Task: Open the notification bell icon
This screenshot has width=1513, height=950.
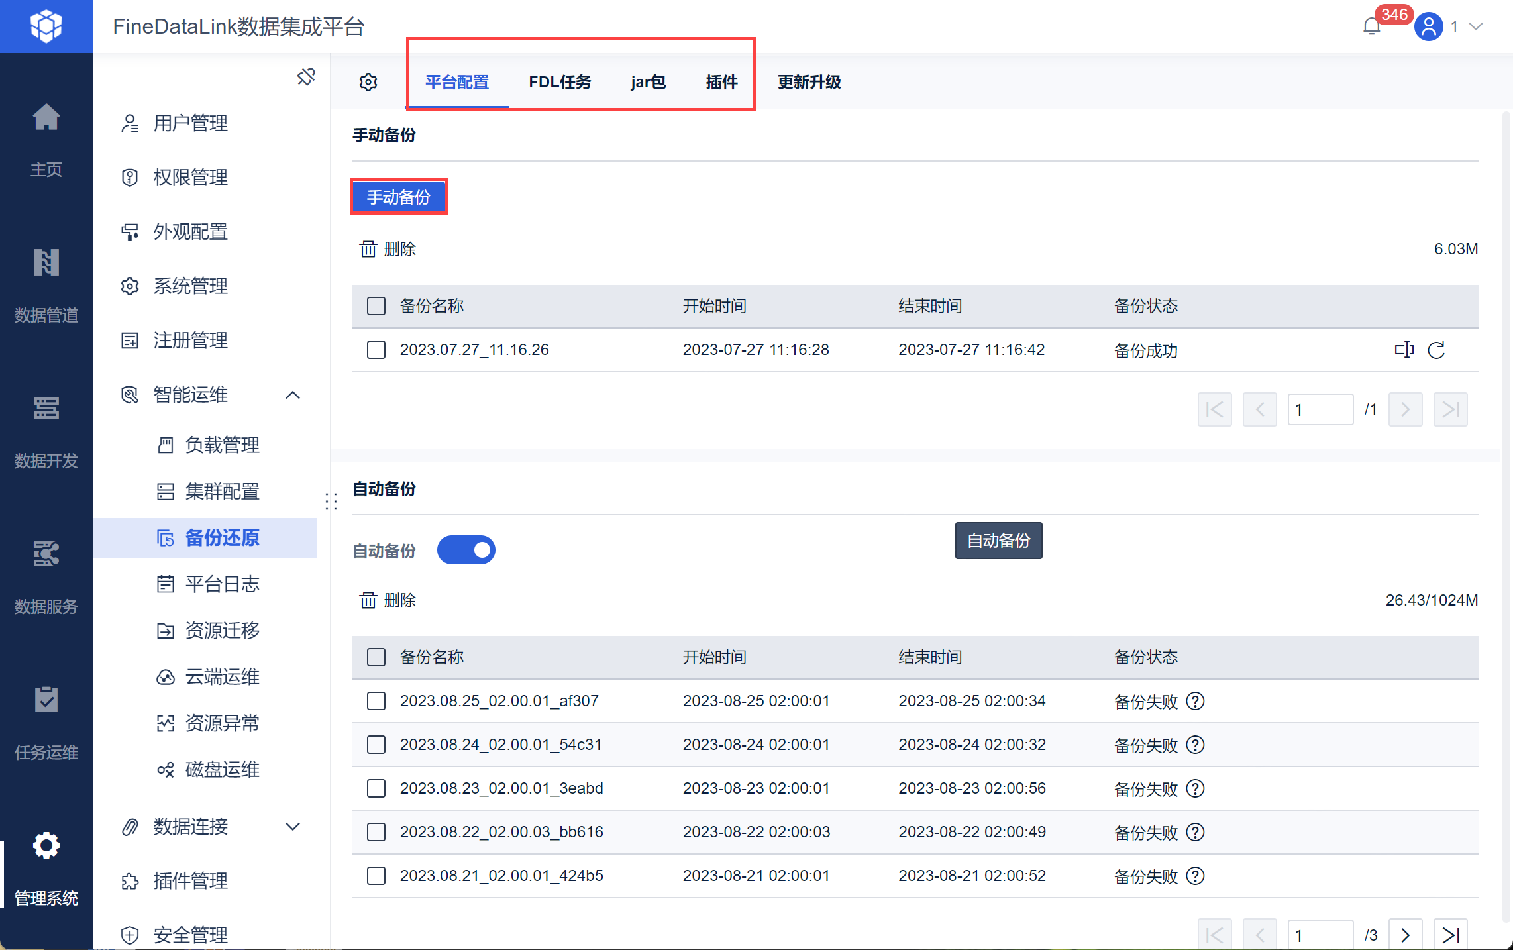Action: coord(1372,26)
